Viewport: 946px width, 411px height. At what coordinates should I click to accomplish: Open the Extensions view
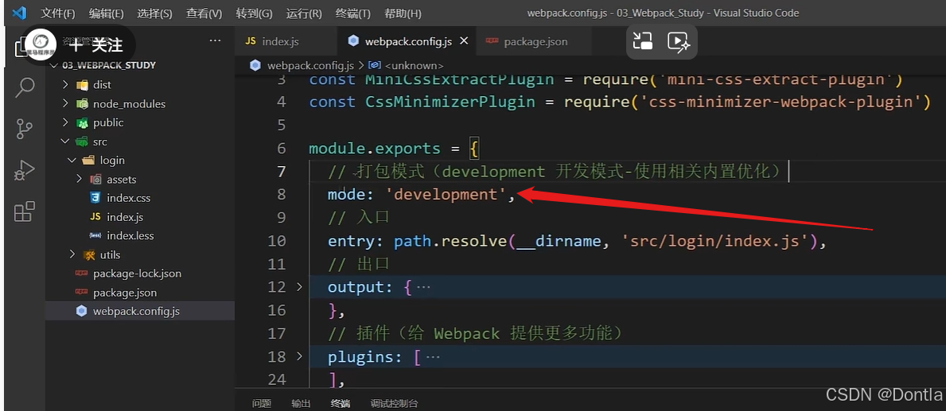[x=24, y=211]
